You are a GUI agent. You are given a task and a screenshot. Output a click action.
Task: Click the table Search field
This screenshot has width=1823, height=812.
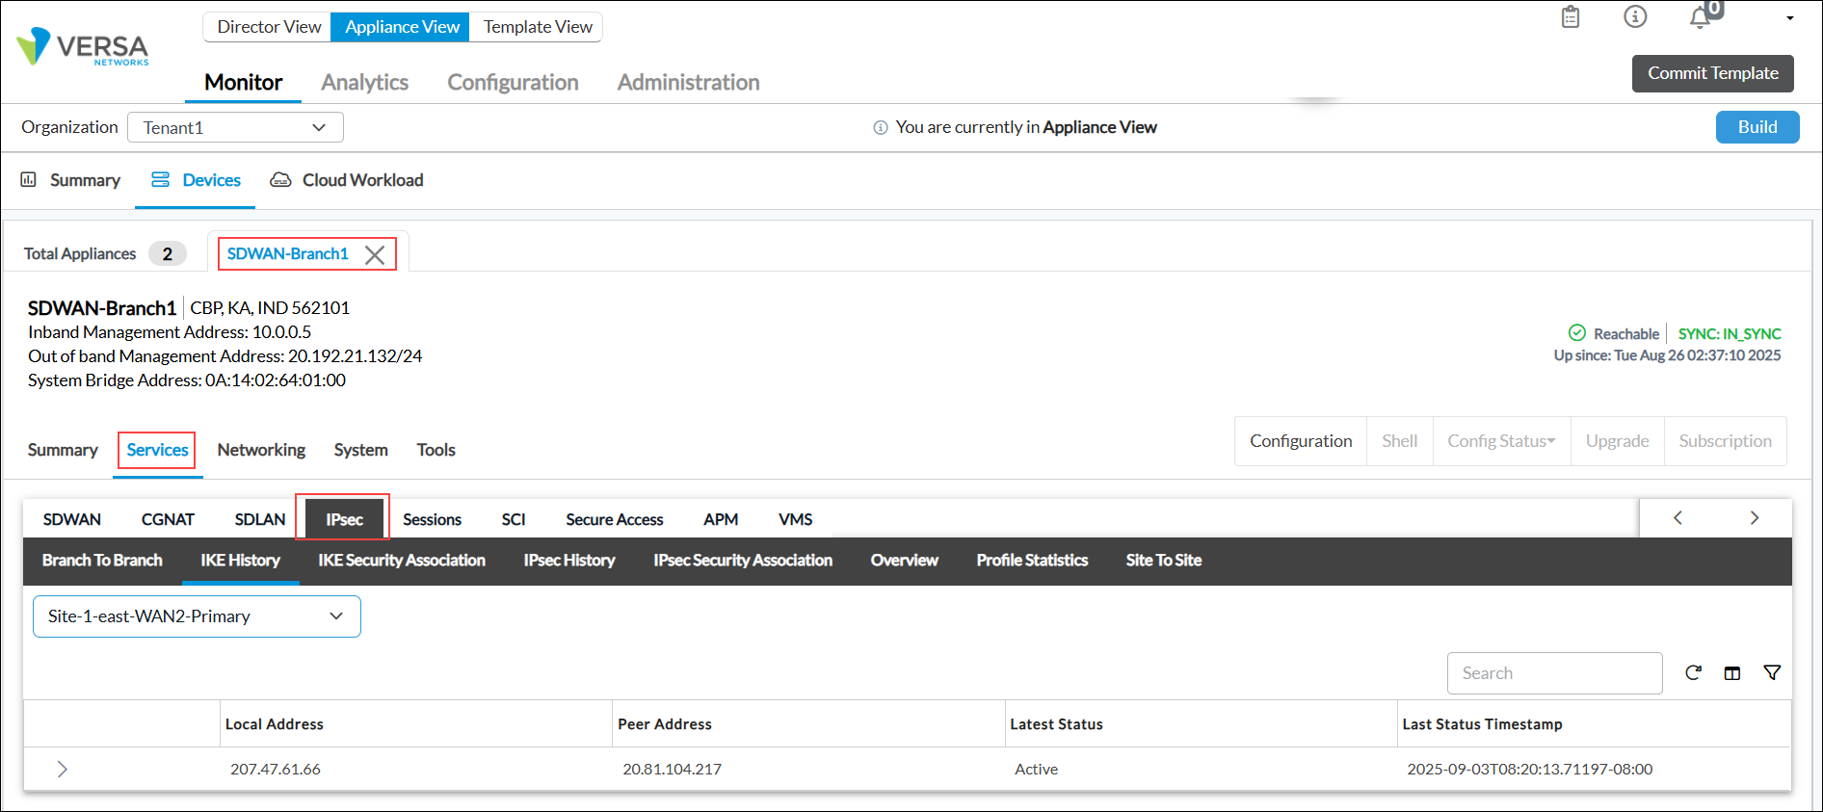click(x=1554, y=673)
